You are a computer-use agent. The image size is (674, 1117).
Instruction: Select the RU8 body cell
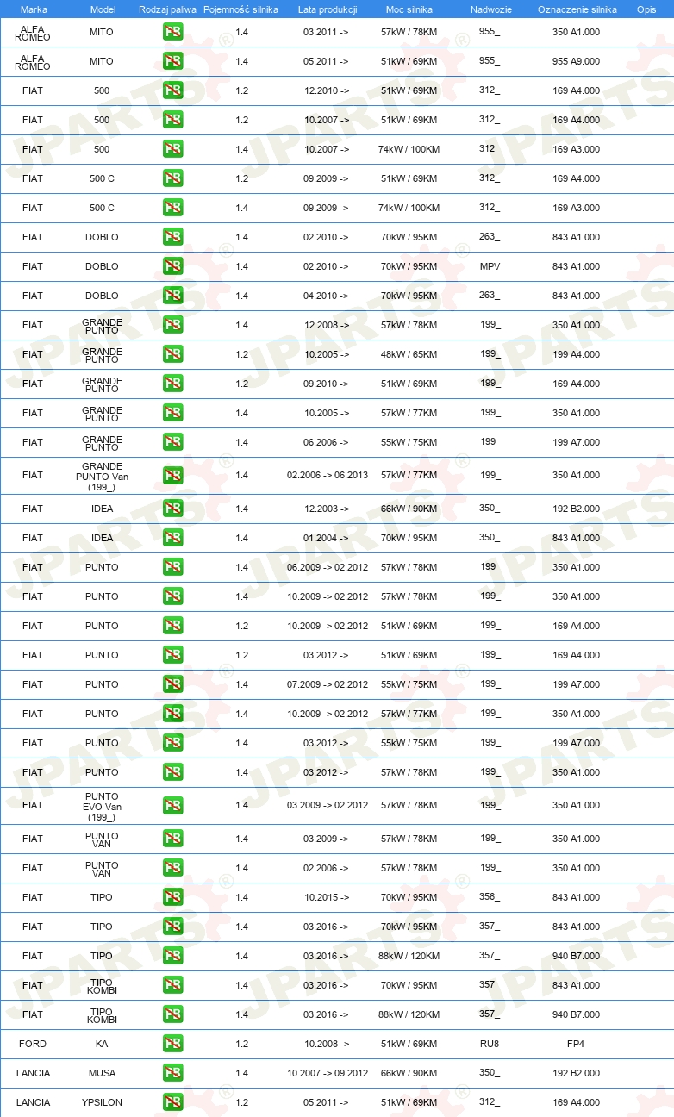click(x=490, y=1044)
